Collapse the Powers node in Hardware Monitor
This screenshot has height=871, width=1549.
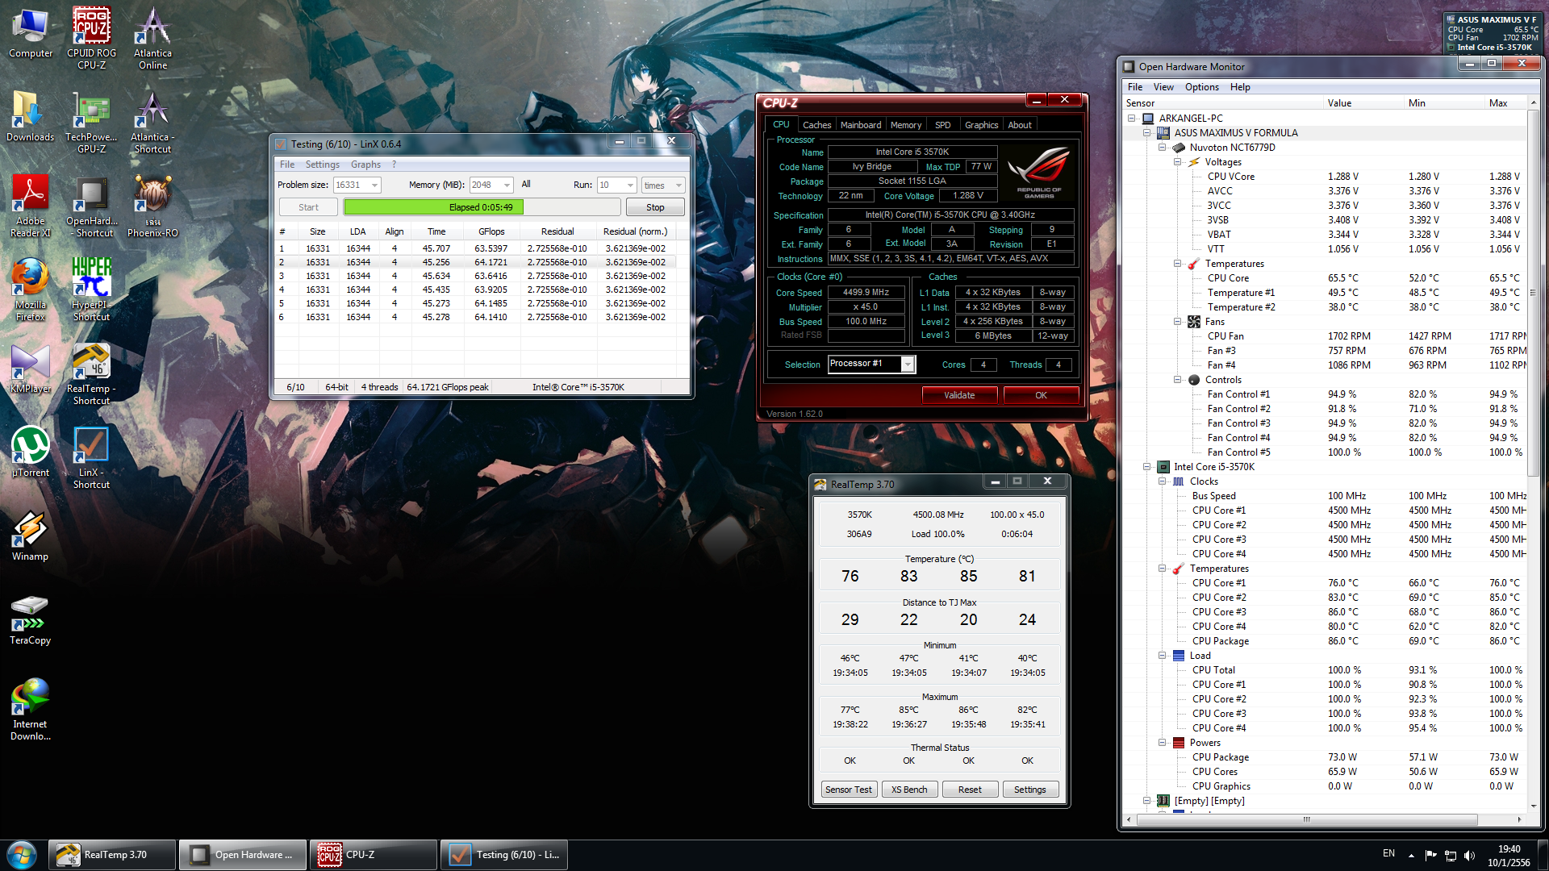point(1163,743)
